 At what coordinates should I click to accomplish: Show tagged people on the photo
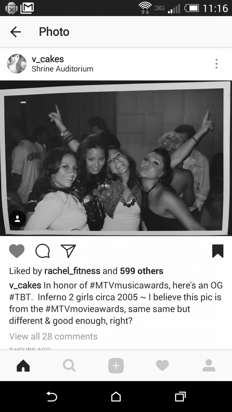click(17, 219)
